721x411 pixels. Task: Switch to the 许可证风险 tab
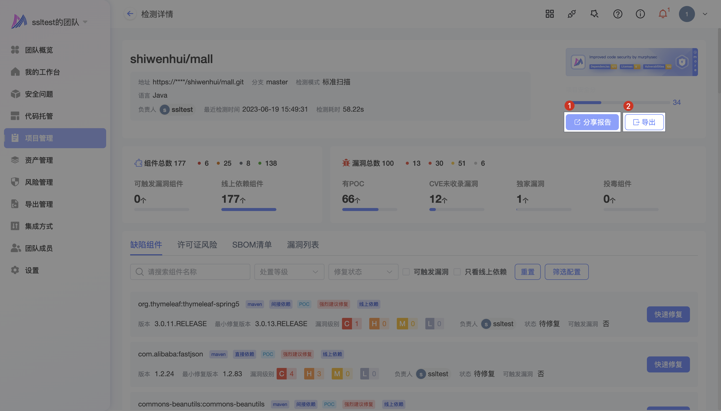coord(197,245)
